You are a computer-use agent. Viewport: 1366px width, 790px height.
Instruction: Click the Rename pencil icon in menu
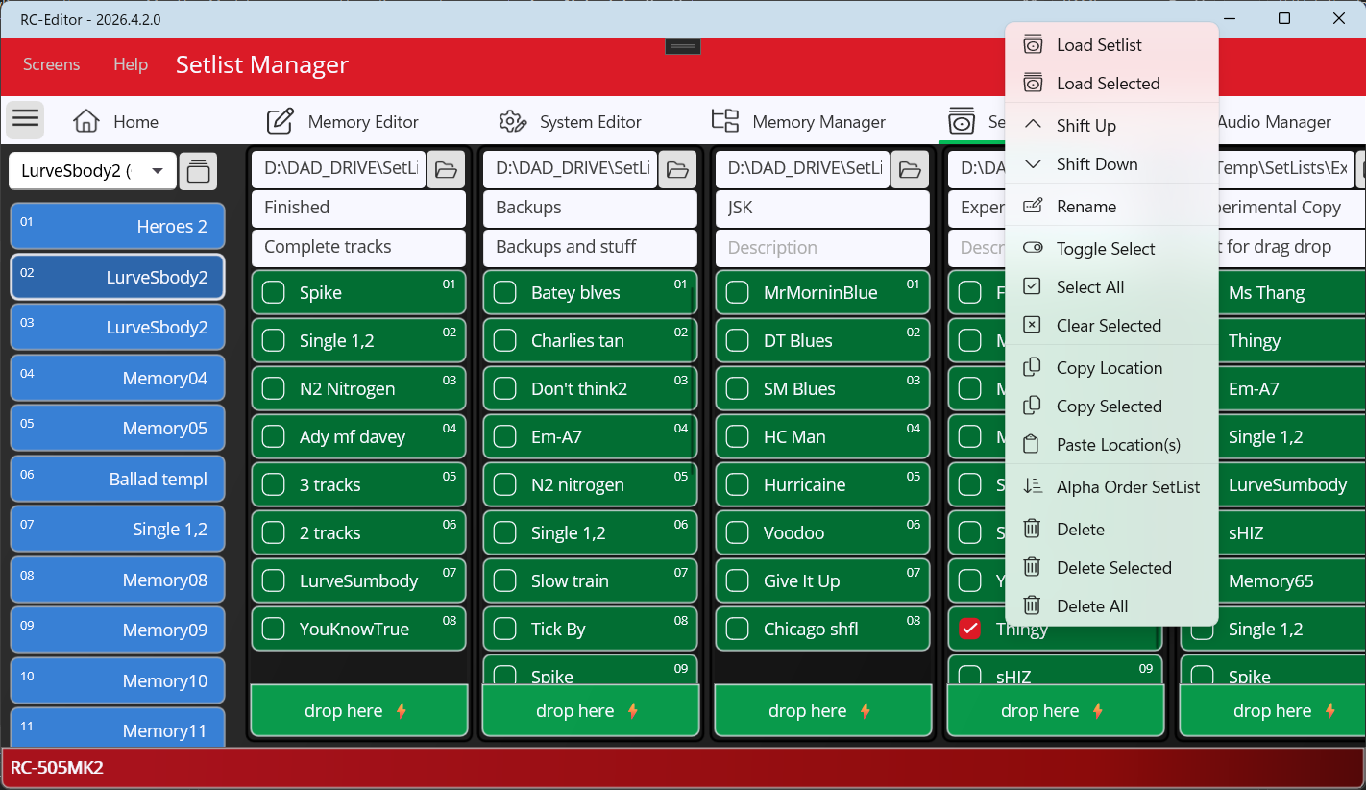(x=1033, y=207)
